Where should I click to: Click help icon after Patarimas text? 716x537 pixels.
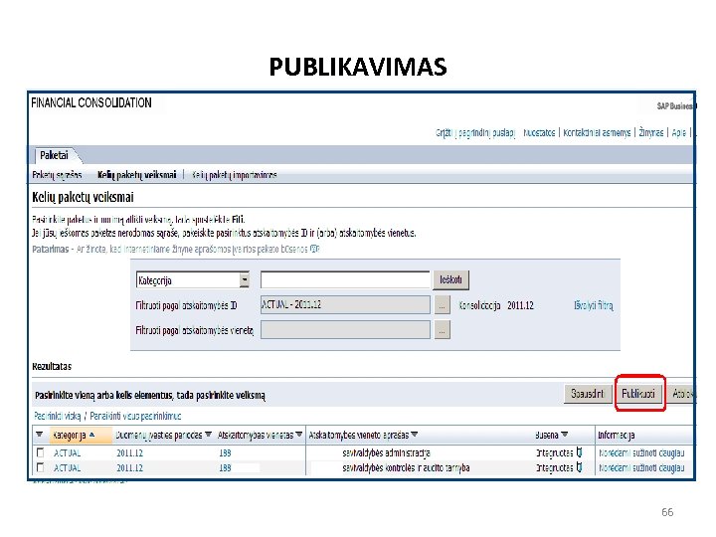tap(314, 249)
